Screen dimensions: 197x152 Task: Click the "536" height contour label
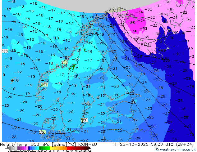(95, 33)
